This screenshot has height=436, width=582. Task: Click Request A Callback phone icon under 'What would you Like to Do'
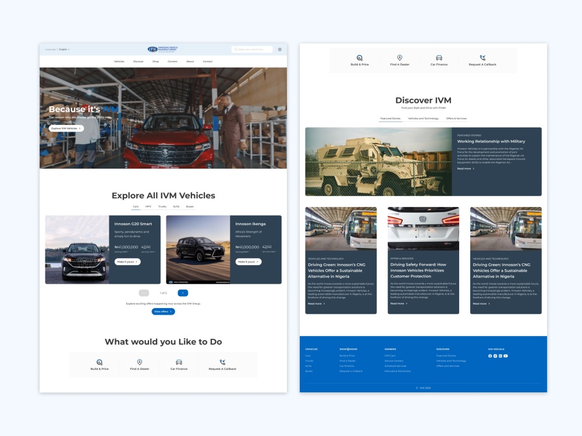pyautogui.click(x=222, y=362)
